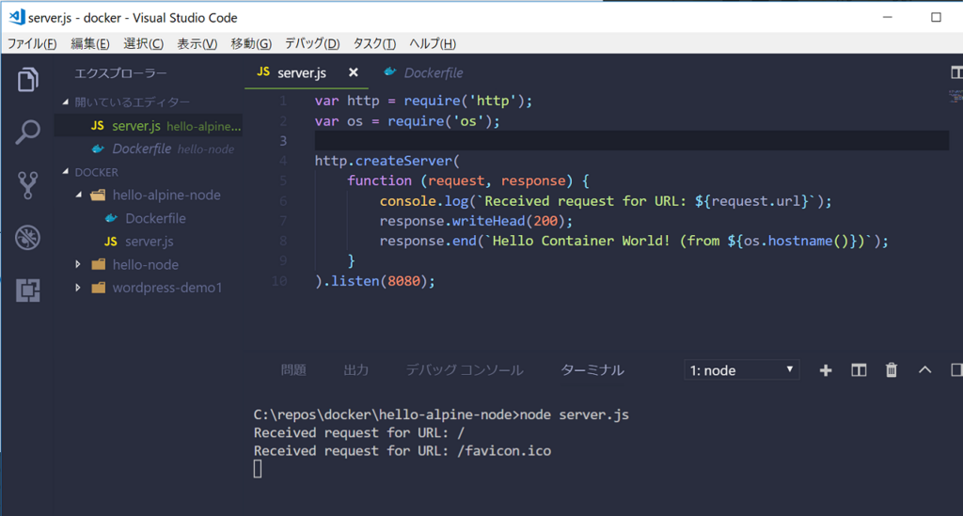Collapse the DOCKER workspace section
Image resolution: width=963 pixels, height=516 pixels.
tap(65, 172)
